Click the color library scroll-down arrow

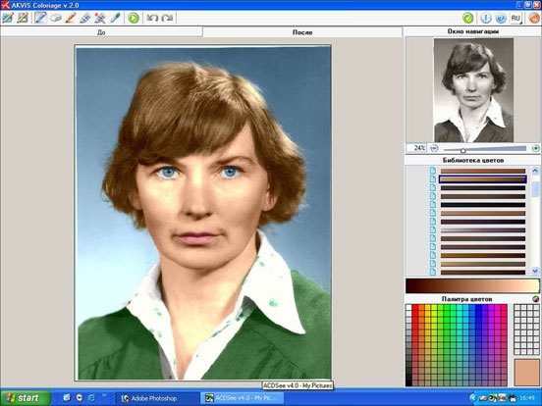tap(535, 271)
